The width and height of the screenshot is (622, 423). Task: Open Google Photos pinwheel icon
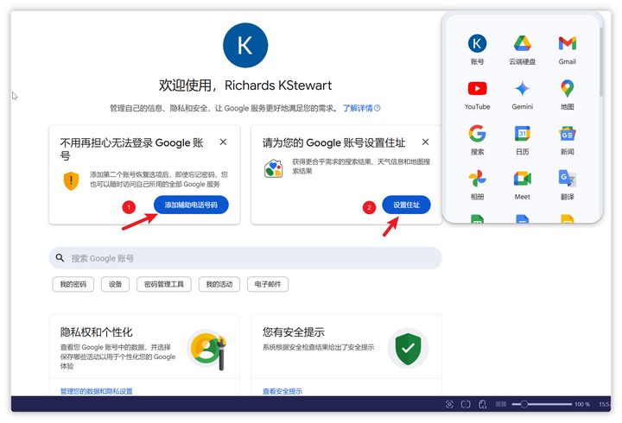[477, 179]
